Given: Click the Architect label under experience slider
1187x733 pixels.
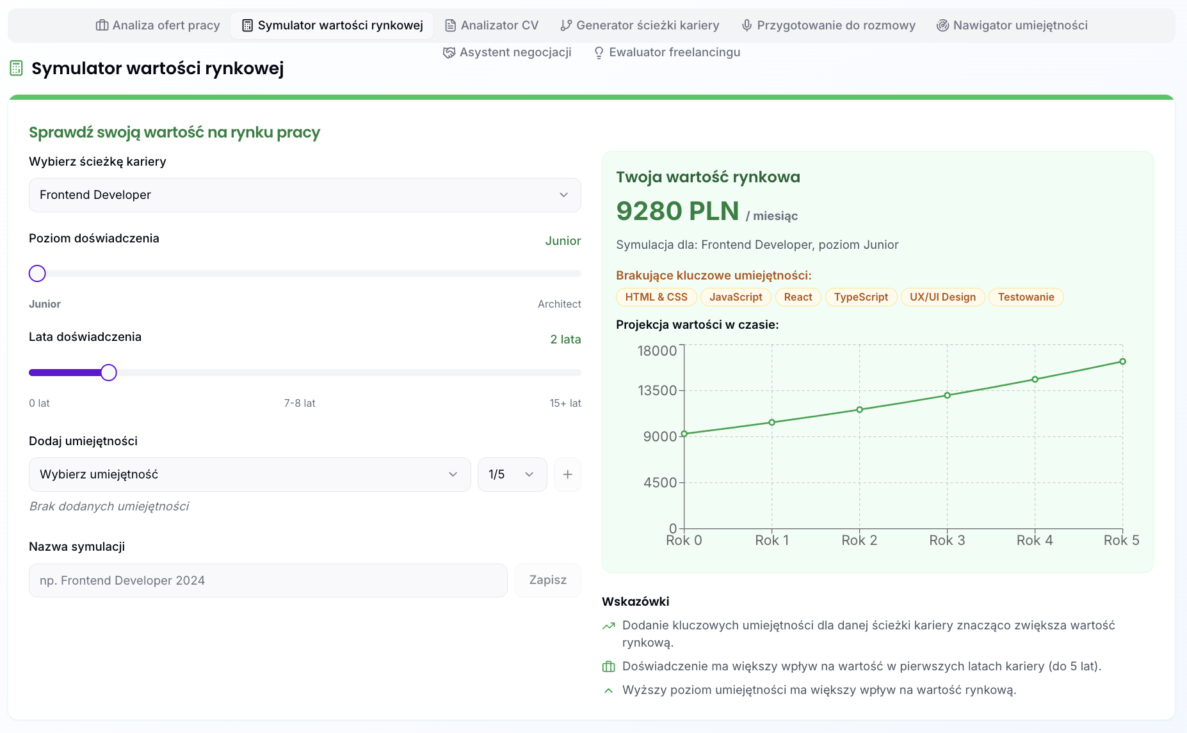Looking at the screenshot, I should tap(559, 304).
